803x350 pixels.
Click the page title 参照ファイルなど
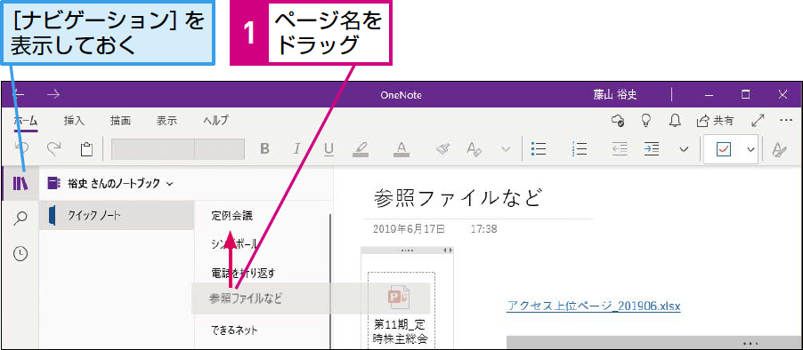pos(458,197)
